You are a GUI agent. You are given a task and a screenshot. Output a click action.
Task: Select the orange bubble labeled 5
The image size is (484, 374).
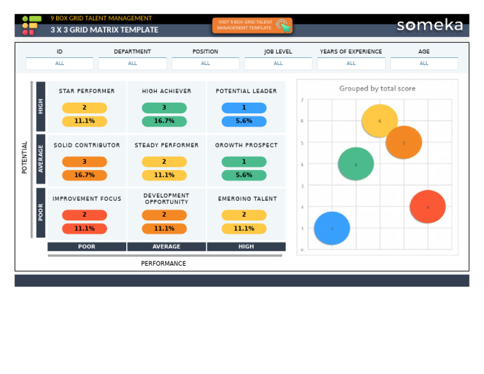[404, 142]
